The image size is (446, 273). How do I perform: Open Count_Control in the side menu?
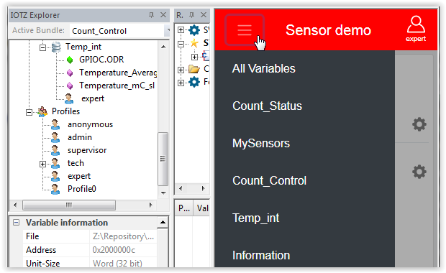click(x=269, y=180)
